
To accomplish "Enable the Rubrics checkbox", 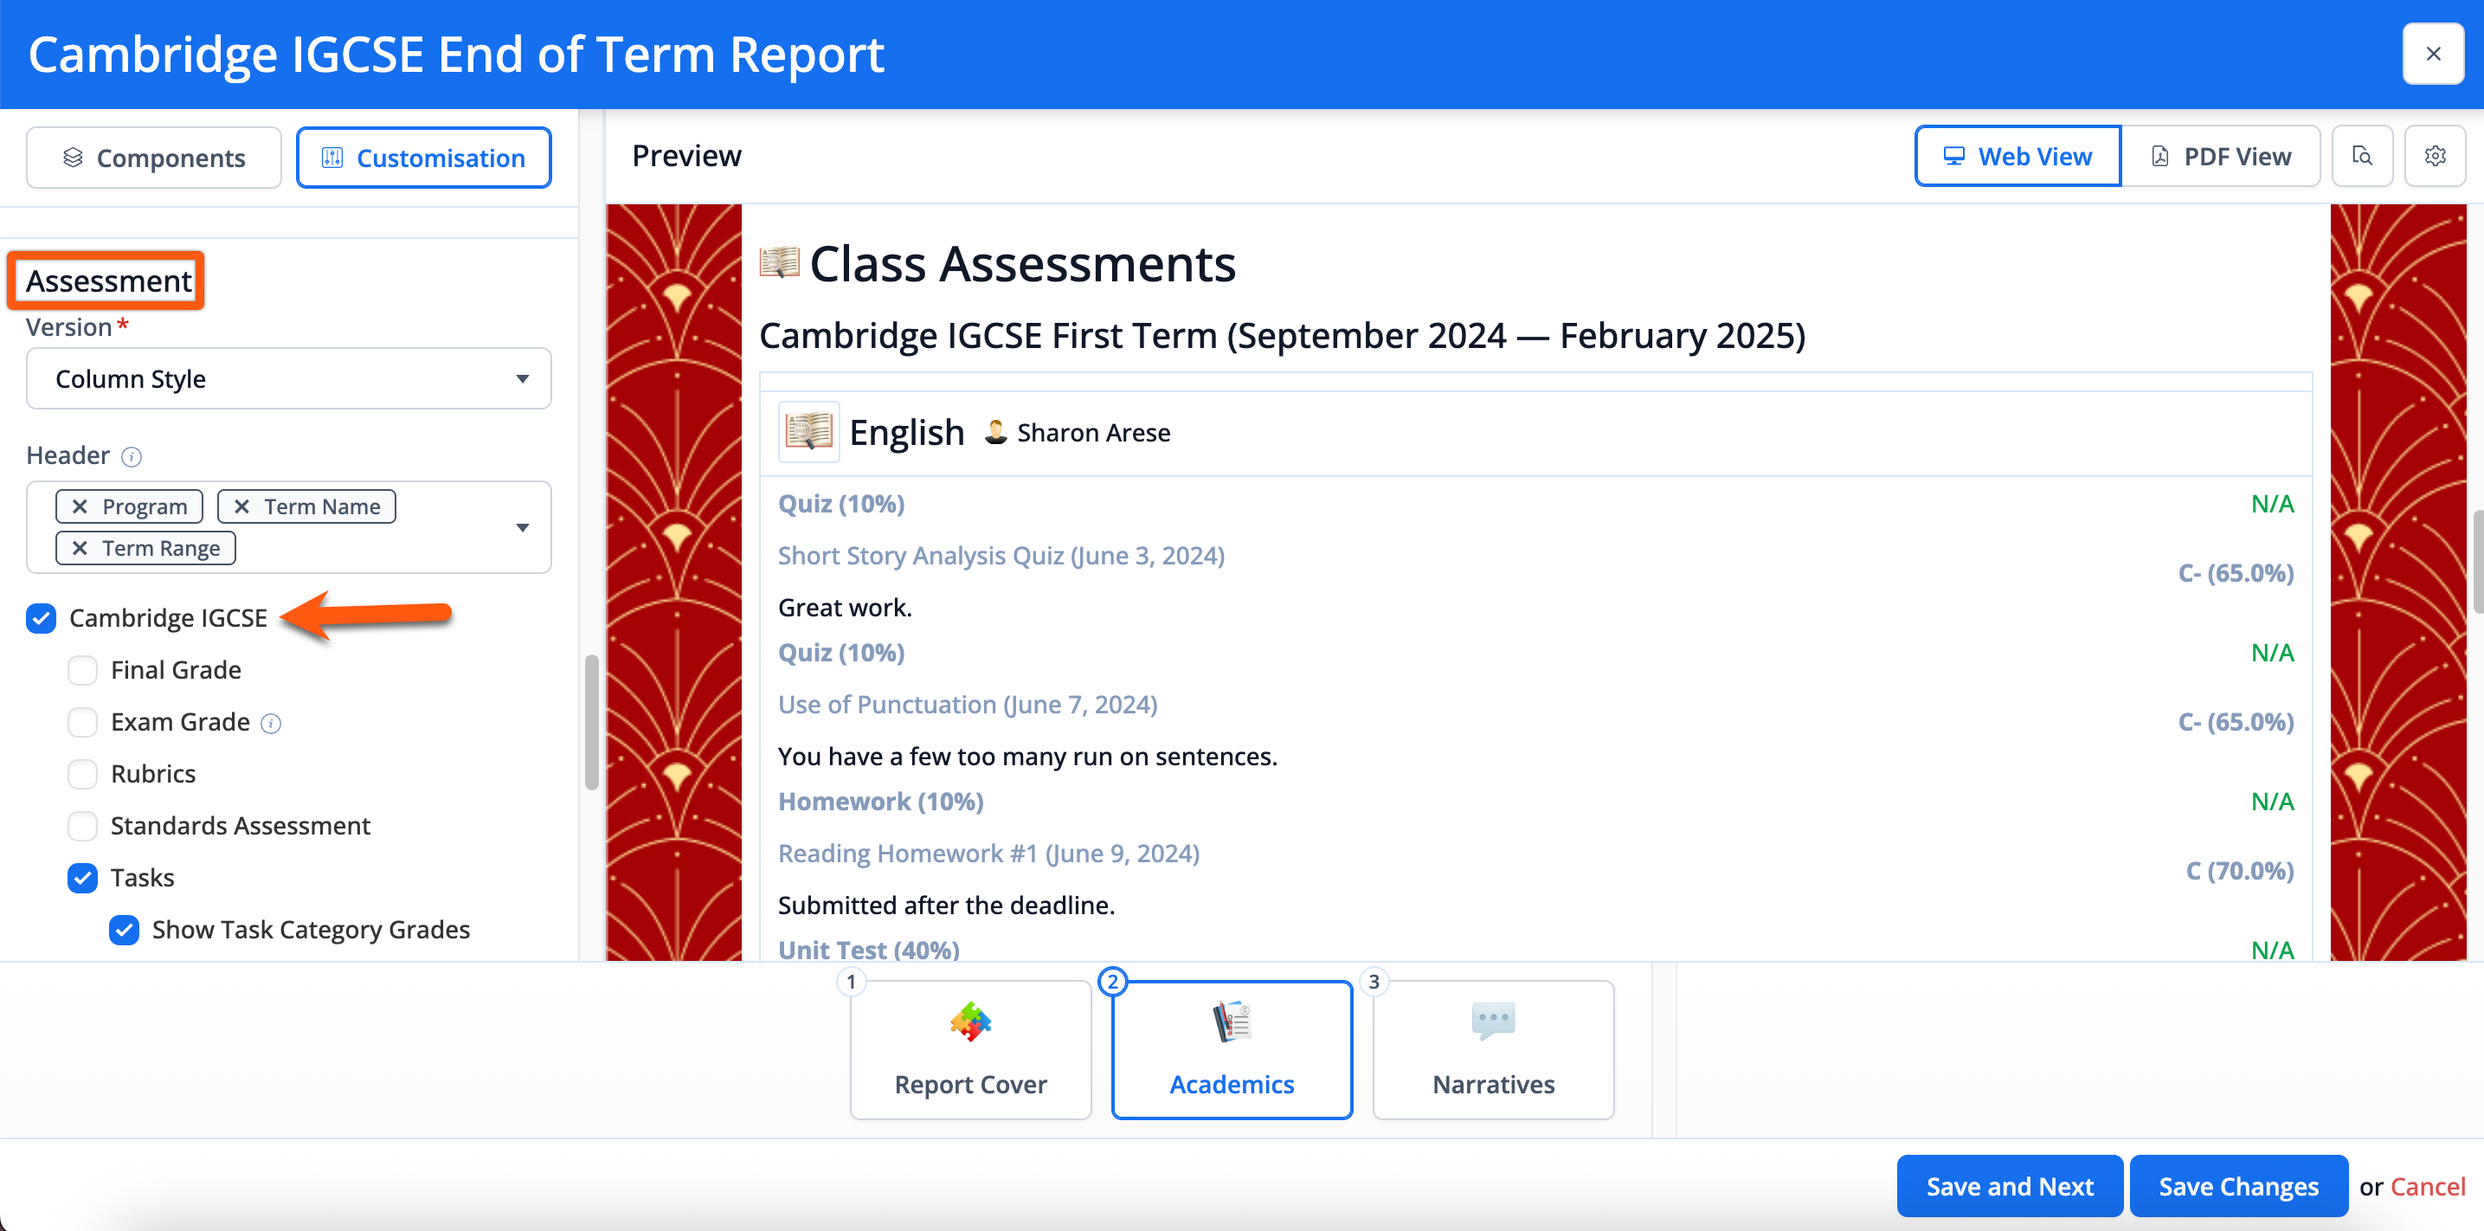I will [x=83, y=774].
